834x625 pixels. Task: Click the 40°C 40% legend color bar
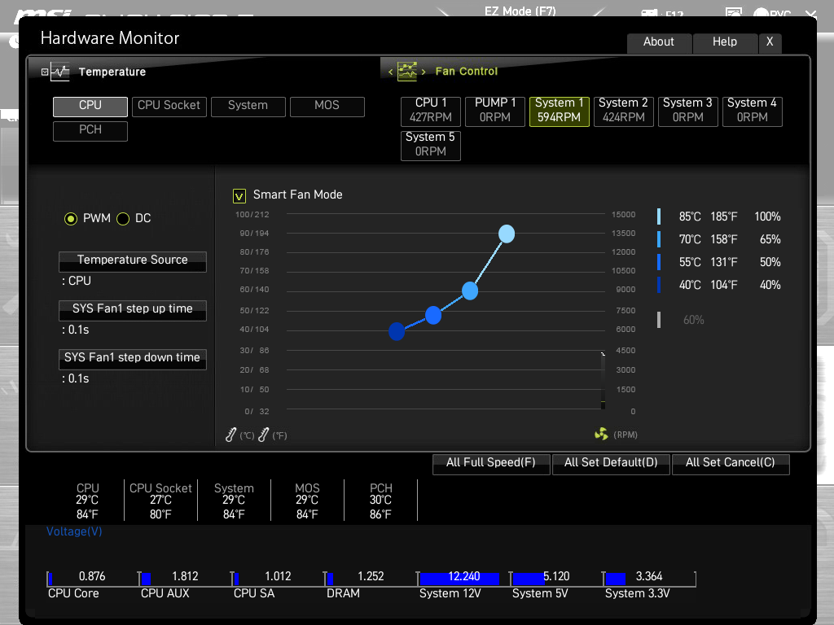[659, 285]
